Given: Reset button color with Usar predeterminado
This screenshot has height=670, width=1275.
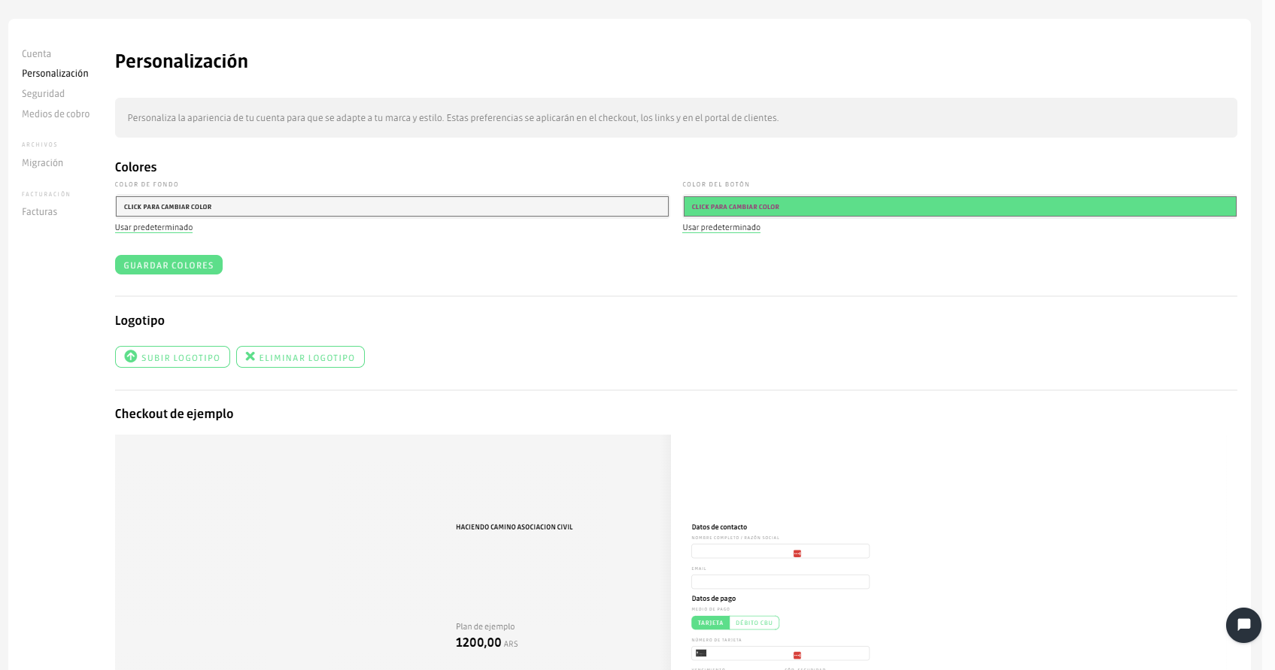Looking at the screenshot, I should [x=721, y=228].
